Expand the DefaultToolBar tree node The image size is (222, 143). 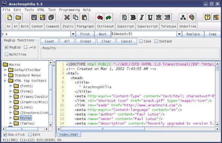pyautogui.click(x=5, y=70)
